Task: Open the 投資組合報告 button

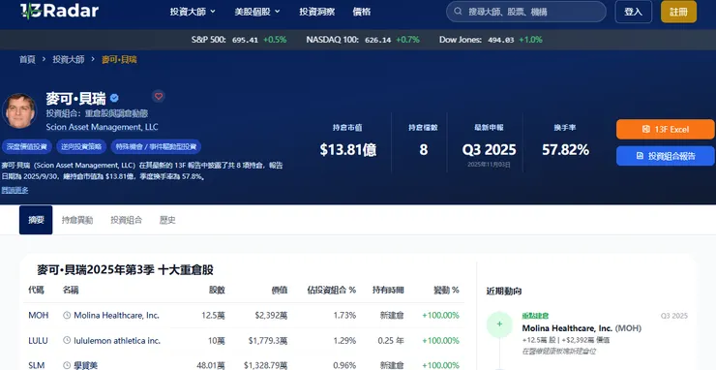Action: pos(665,156)
